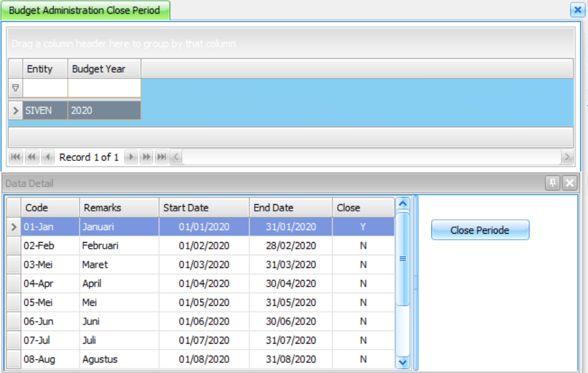Click the Close Periode button

point(480,230)
